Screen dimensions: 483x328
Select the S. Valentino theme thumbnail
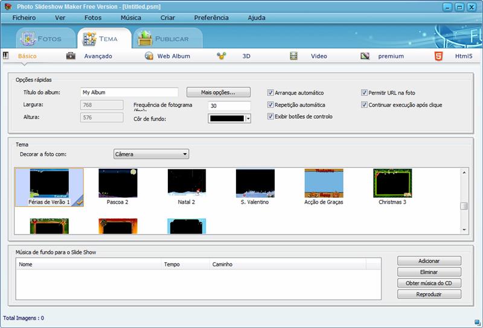[255, 183]
